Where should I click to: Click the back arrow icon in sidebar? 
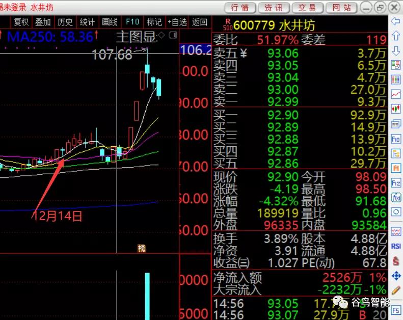(x=396, y=21)
